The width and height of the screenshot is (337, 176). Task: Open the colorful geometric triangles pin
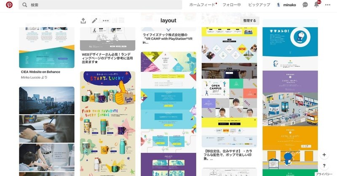(168, 114)
